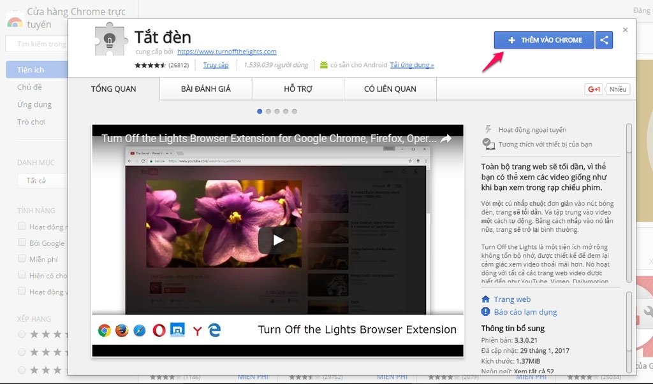Open the turnoffthelights.com link
This screenshot has width=653, height=384.
point(226,52)
